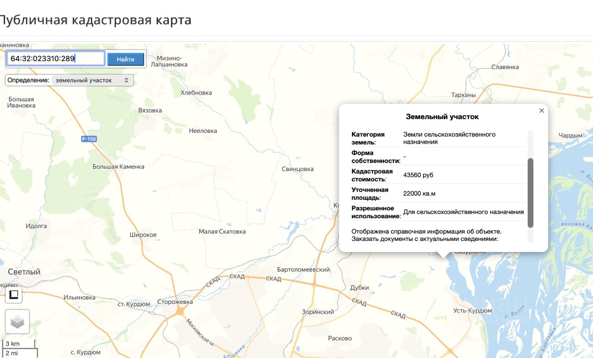Click the Свинцовка village label
Viewport: 593px width, 358px height.
pyautogui.click(x=297, y=169)
